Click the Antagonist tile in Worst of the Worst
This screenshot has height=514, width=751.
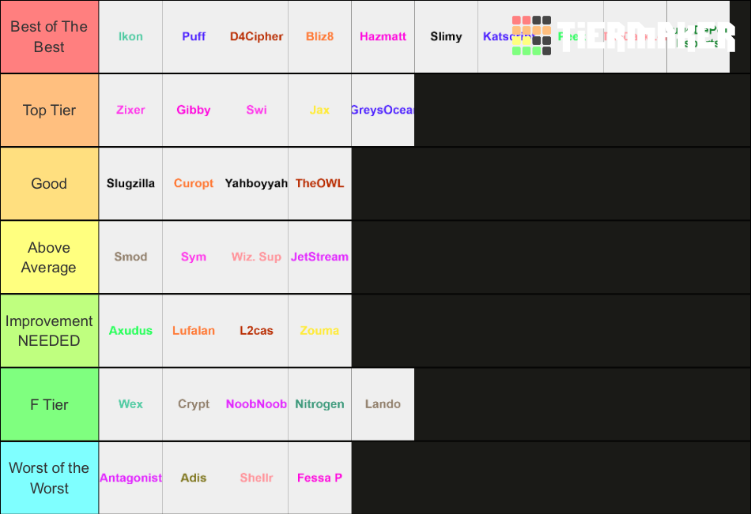(130, 478)
